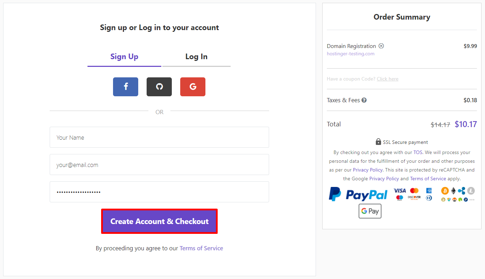
Task: Open coupon entry via Click here
Action: (x=387, y=79)
